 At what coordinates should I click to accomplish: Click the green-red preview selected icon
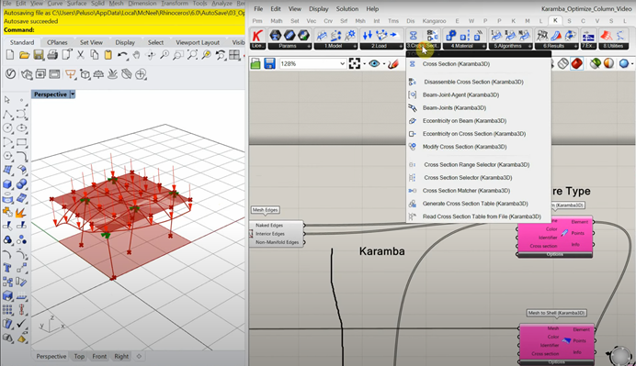[595, 63]
